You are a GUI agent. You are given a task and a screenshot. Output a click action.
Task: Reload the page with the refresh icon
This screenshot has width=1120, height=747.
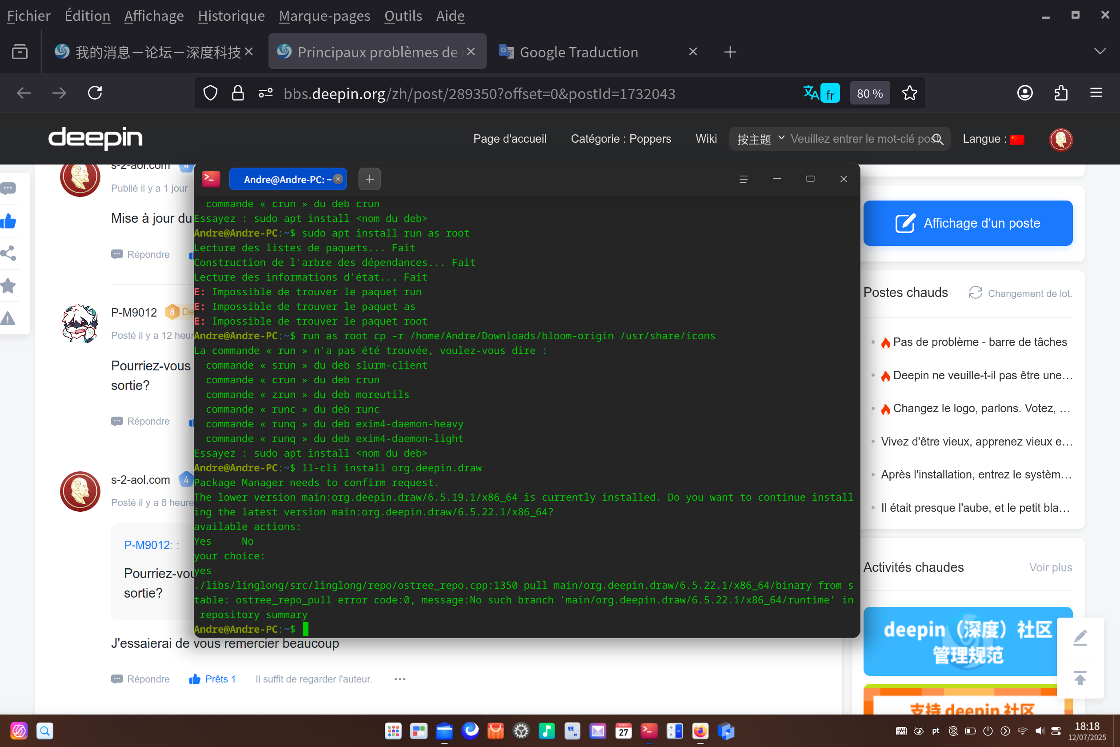95,93
